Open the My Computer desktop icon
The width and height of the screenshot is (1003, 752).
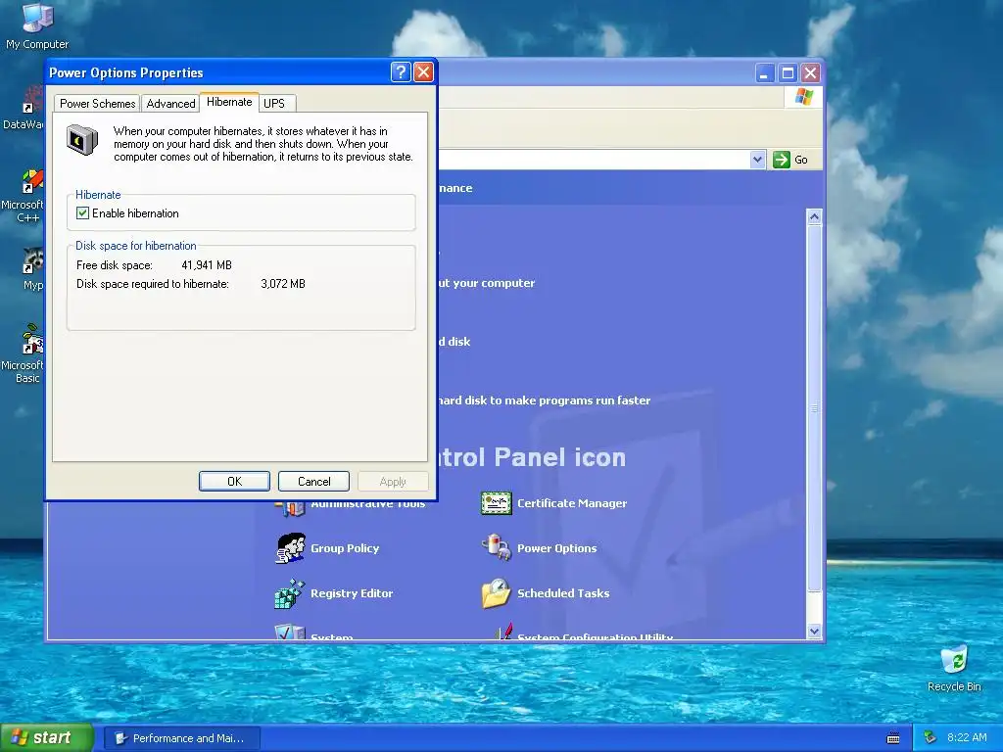click(36, 25)
